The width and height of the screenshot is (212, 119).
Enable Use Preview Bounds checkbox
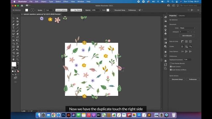click(171, 63)
